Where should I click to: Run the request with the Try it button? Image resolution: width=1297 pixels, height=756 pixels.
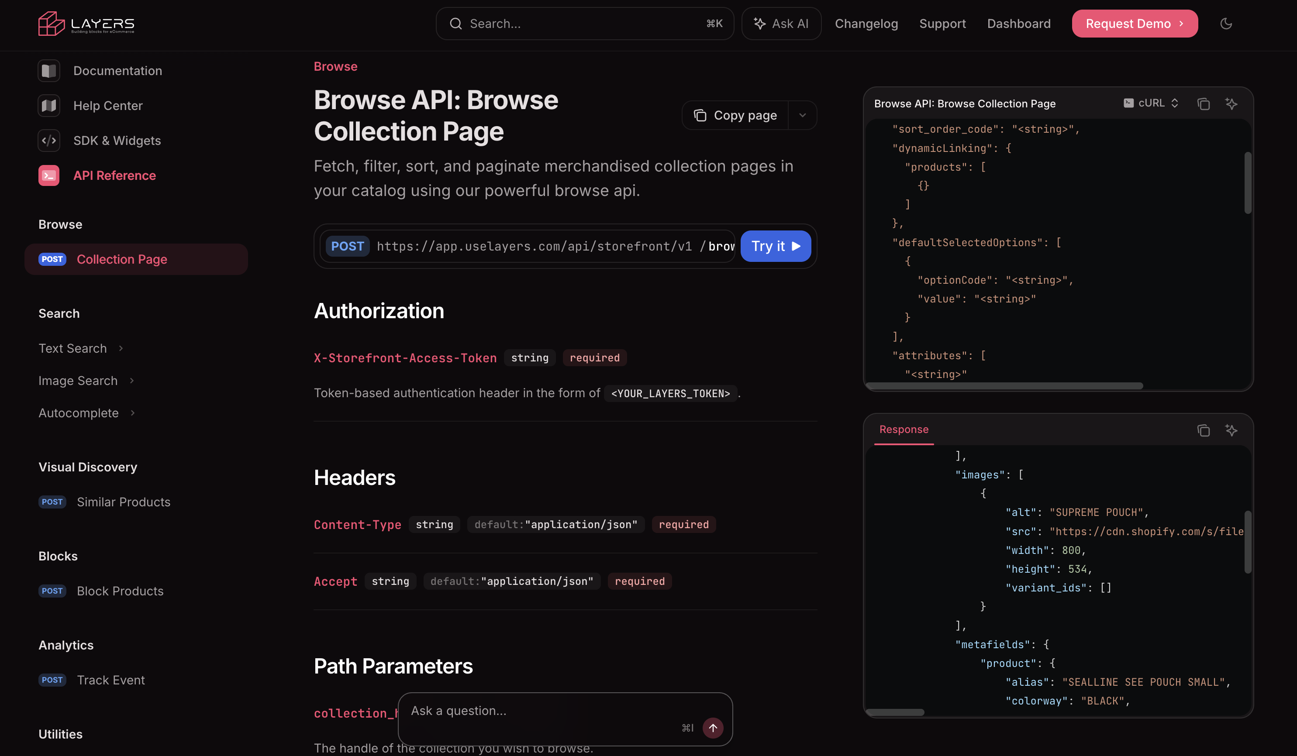(775, 246)
